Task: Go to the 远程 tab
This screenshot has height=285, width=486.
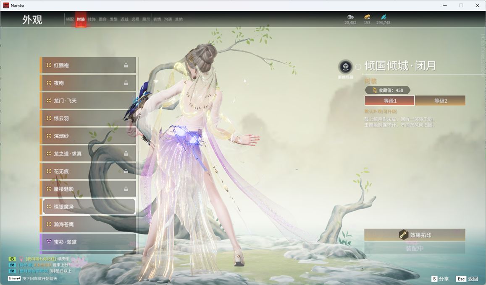Action: point(135,19)
